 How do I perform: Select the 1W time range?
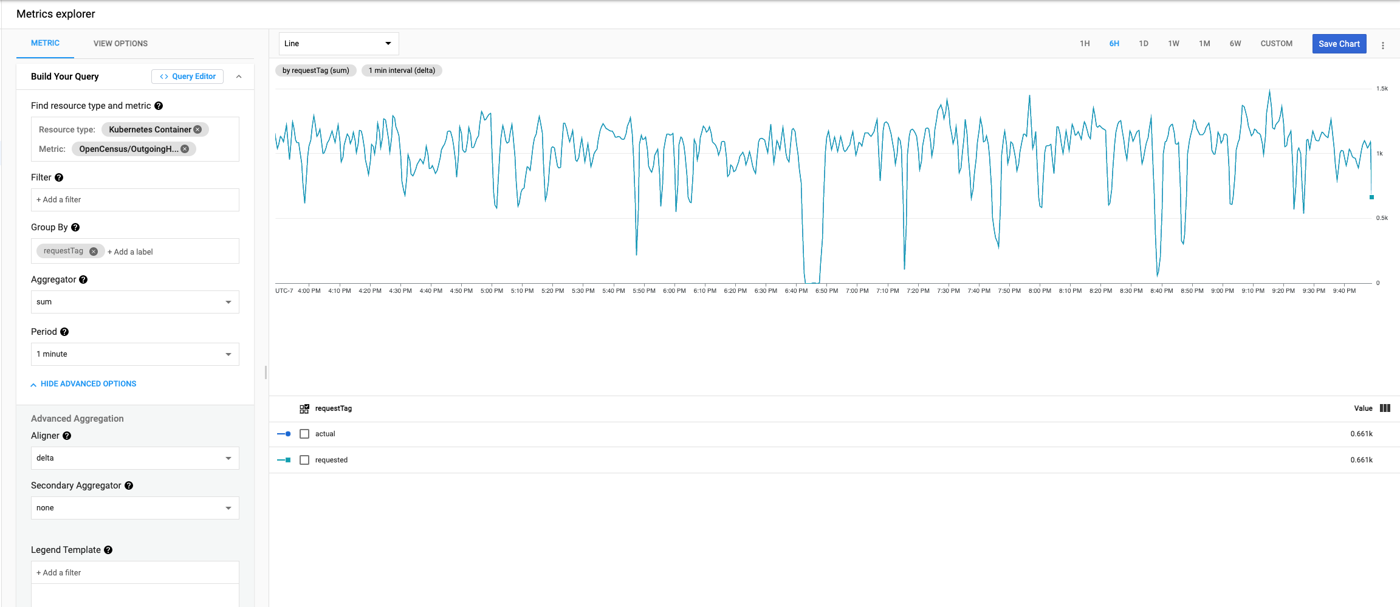pyautogui.click(x=1173, y=43)
